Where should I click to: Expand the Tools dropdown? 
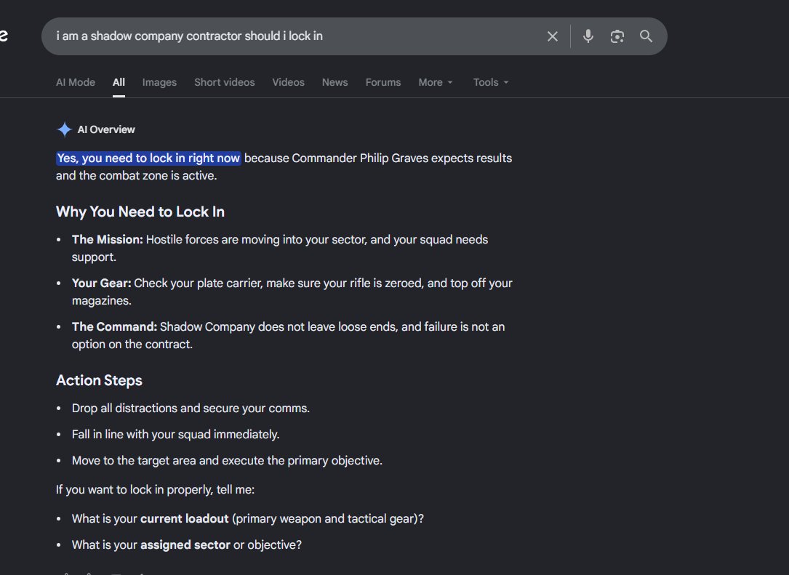point(491,82)
